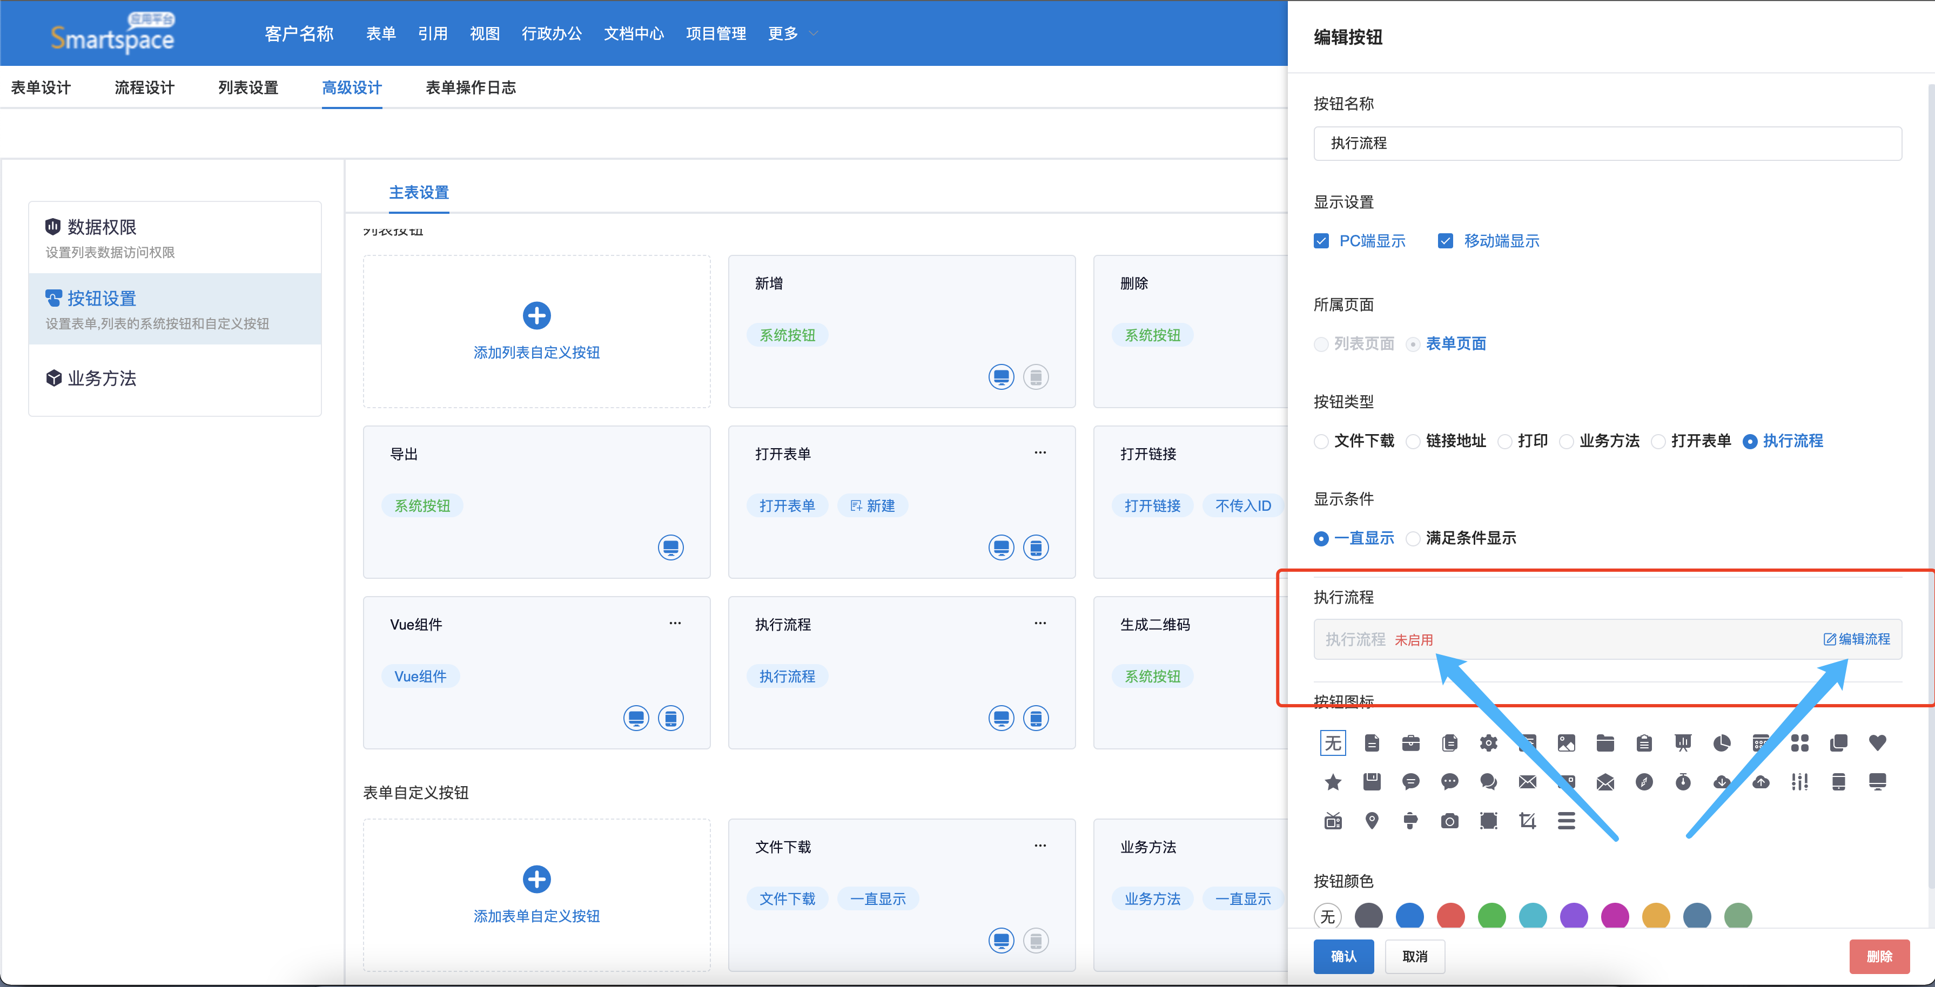Click the 确认 button
This screenshot has width=1935, height=987.
(x=1342, y=956)
